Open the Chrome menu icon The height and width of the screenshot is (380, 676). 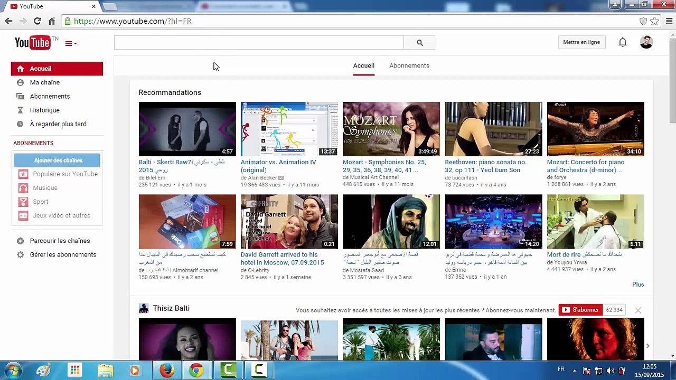pos(669,21)
